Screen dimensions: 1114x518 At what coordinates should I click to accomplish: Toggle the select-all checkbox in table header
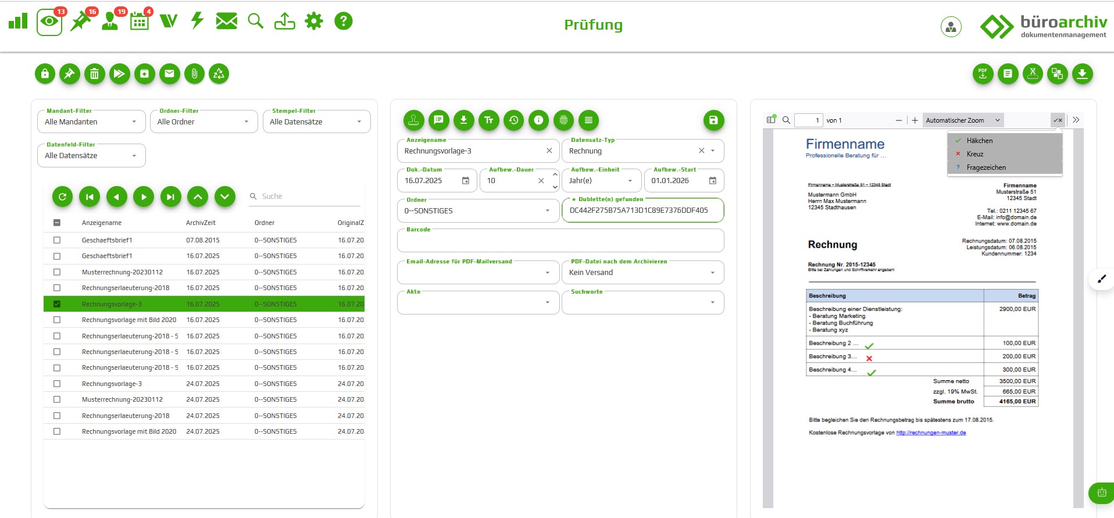[57, 223]
